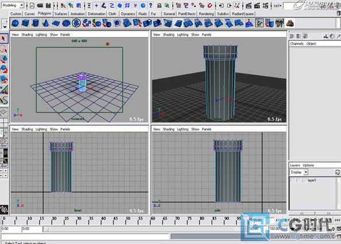
Task: Click the New Scene icon
Action: (x=32, y=5)
